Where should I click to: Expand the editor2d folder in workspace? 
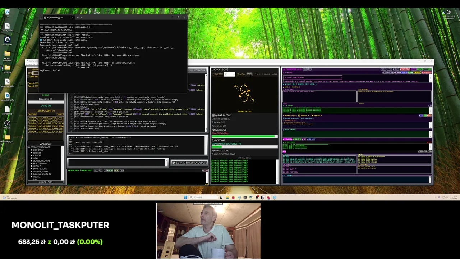tap(32, 153)
